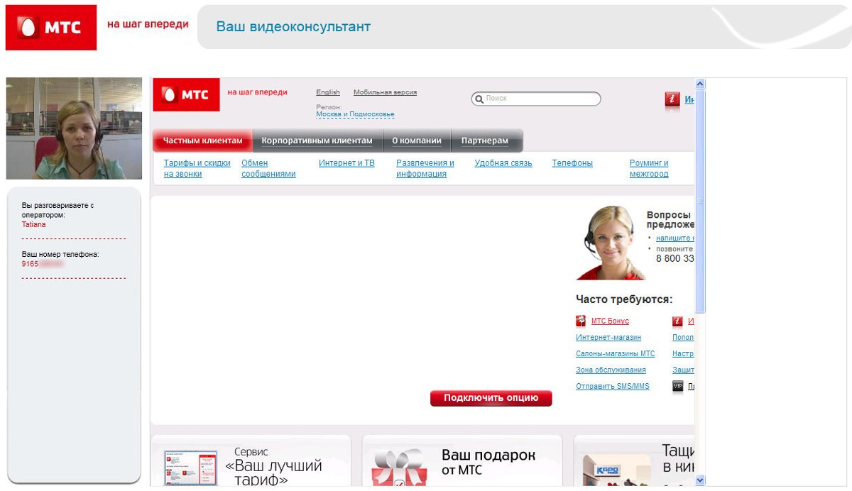Click the MTS logo in the top header
Image resolution: width=852 pixels, height=491 pixels.
point(51,28)
